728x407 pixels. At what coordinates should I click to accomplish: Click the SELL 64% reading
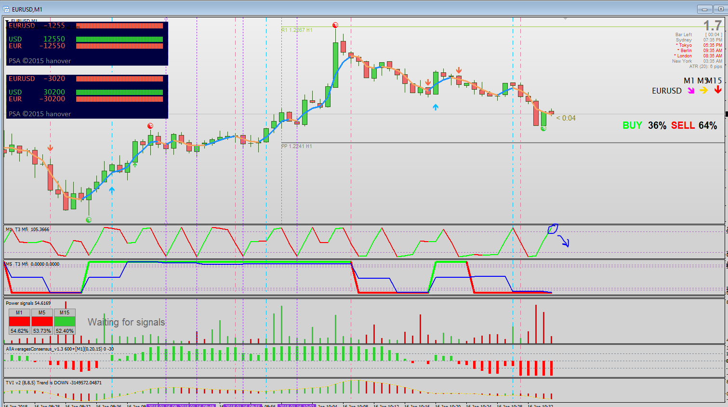(694, 125)
